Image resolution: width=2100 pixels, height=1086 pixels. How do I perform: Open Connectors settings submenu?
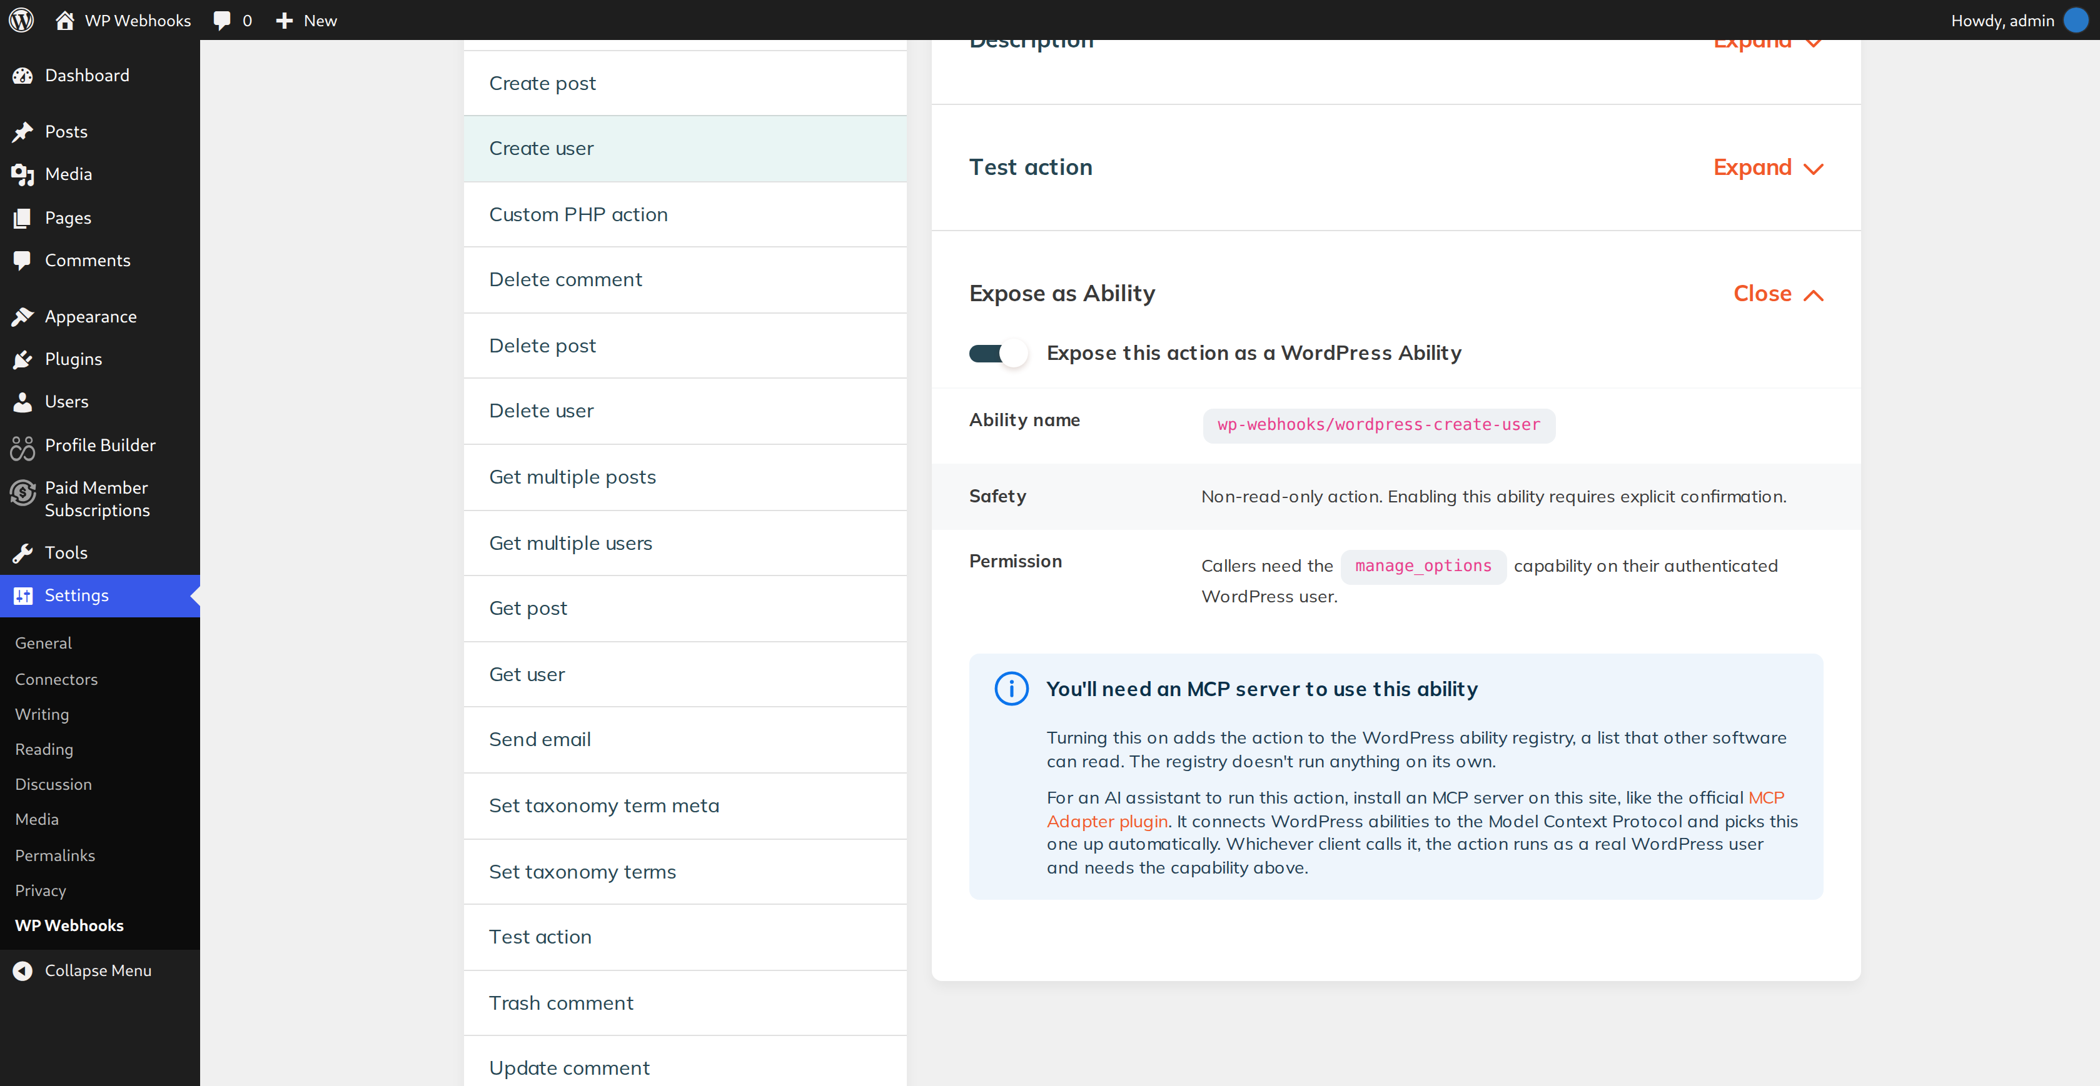[56, 679]
